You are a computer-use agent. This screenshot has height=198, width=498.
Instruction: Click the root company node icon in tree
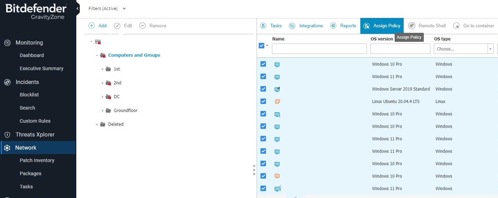tap(98, 42)
